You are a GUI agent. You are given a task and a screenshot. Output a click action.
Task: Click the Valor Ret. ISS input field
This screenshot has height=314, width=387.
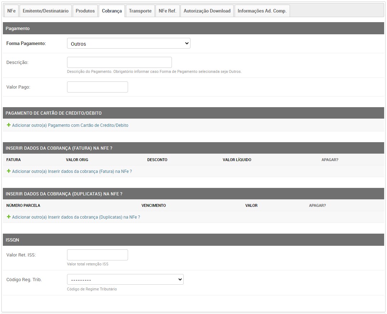(97, 255)
